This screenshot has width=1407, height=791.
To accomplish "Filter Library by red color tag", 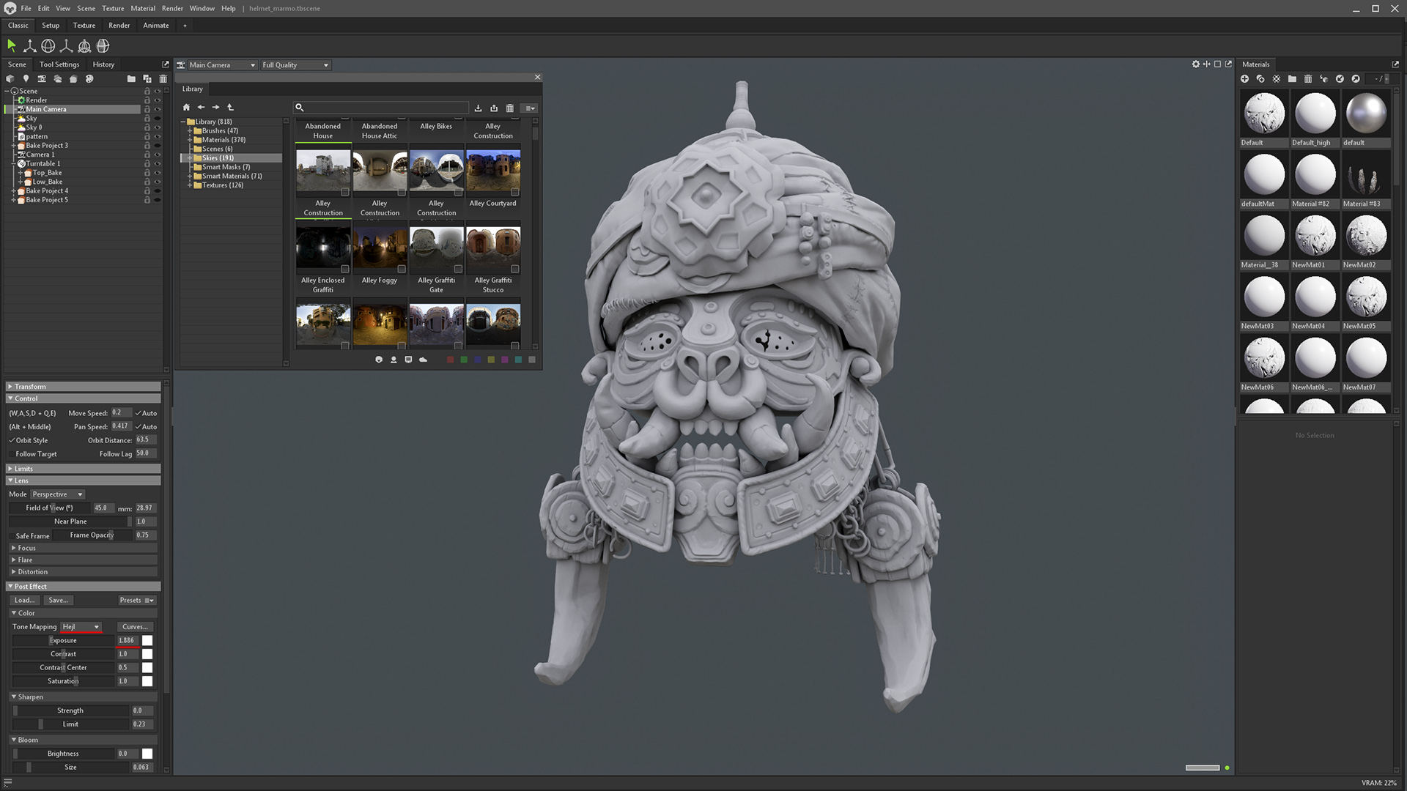I will [x=451, y=360].
